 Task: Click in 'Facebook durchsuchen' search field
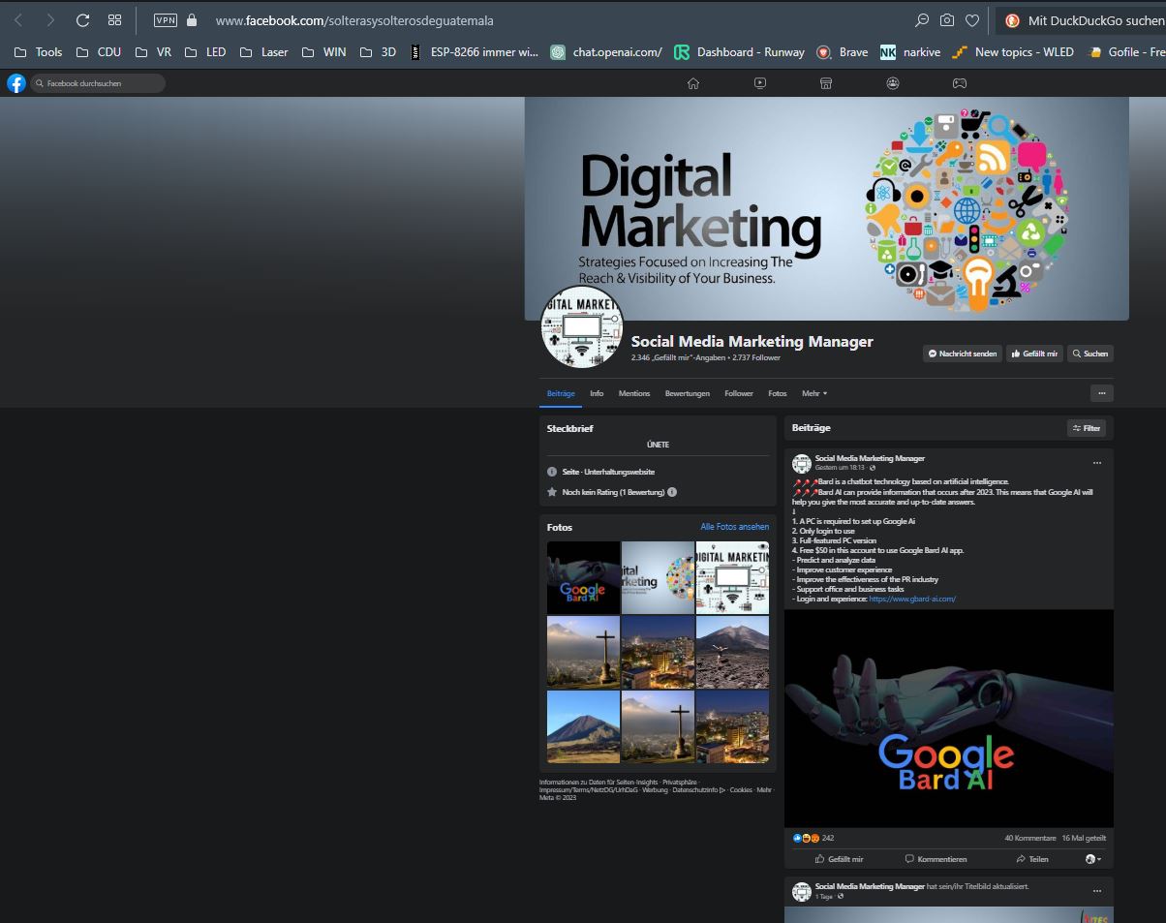[98, 83]
